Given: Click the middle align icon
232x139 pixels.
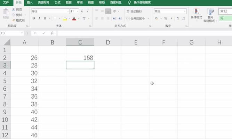Looking at the screenshot, I should (x=102, y=11).
